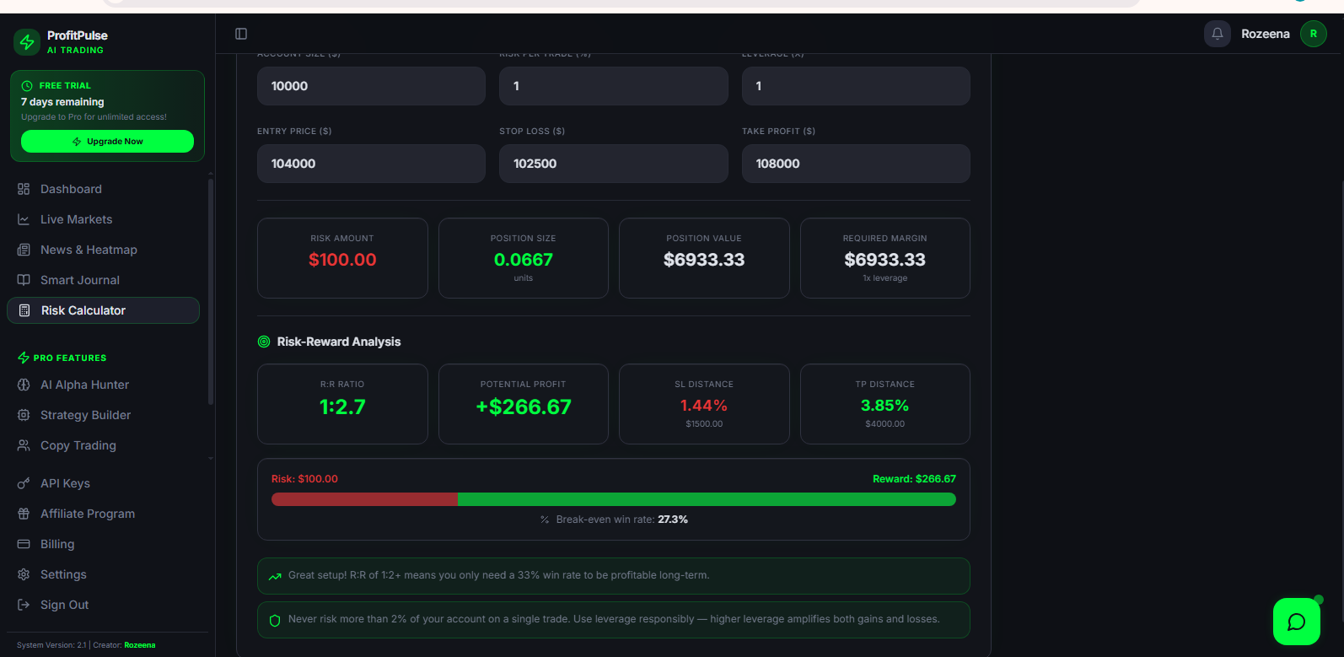Click the shield icon beside risk warning
1344x657 pixels.
275,620
